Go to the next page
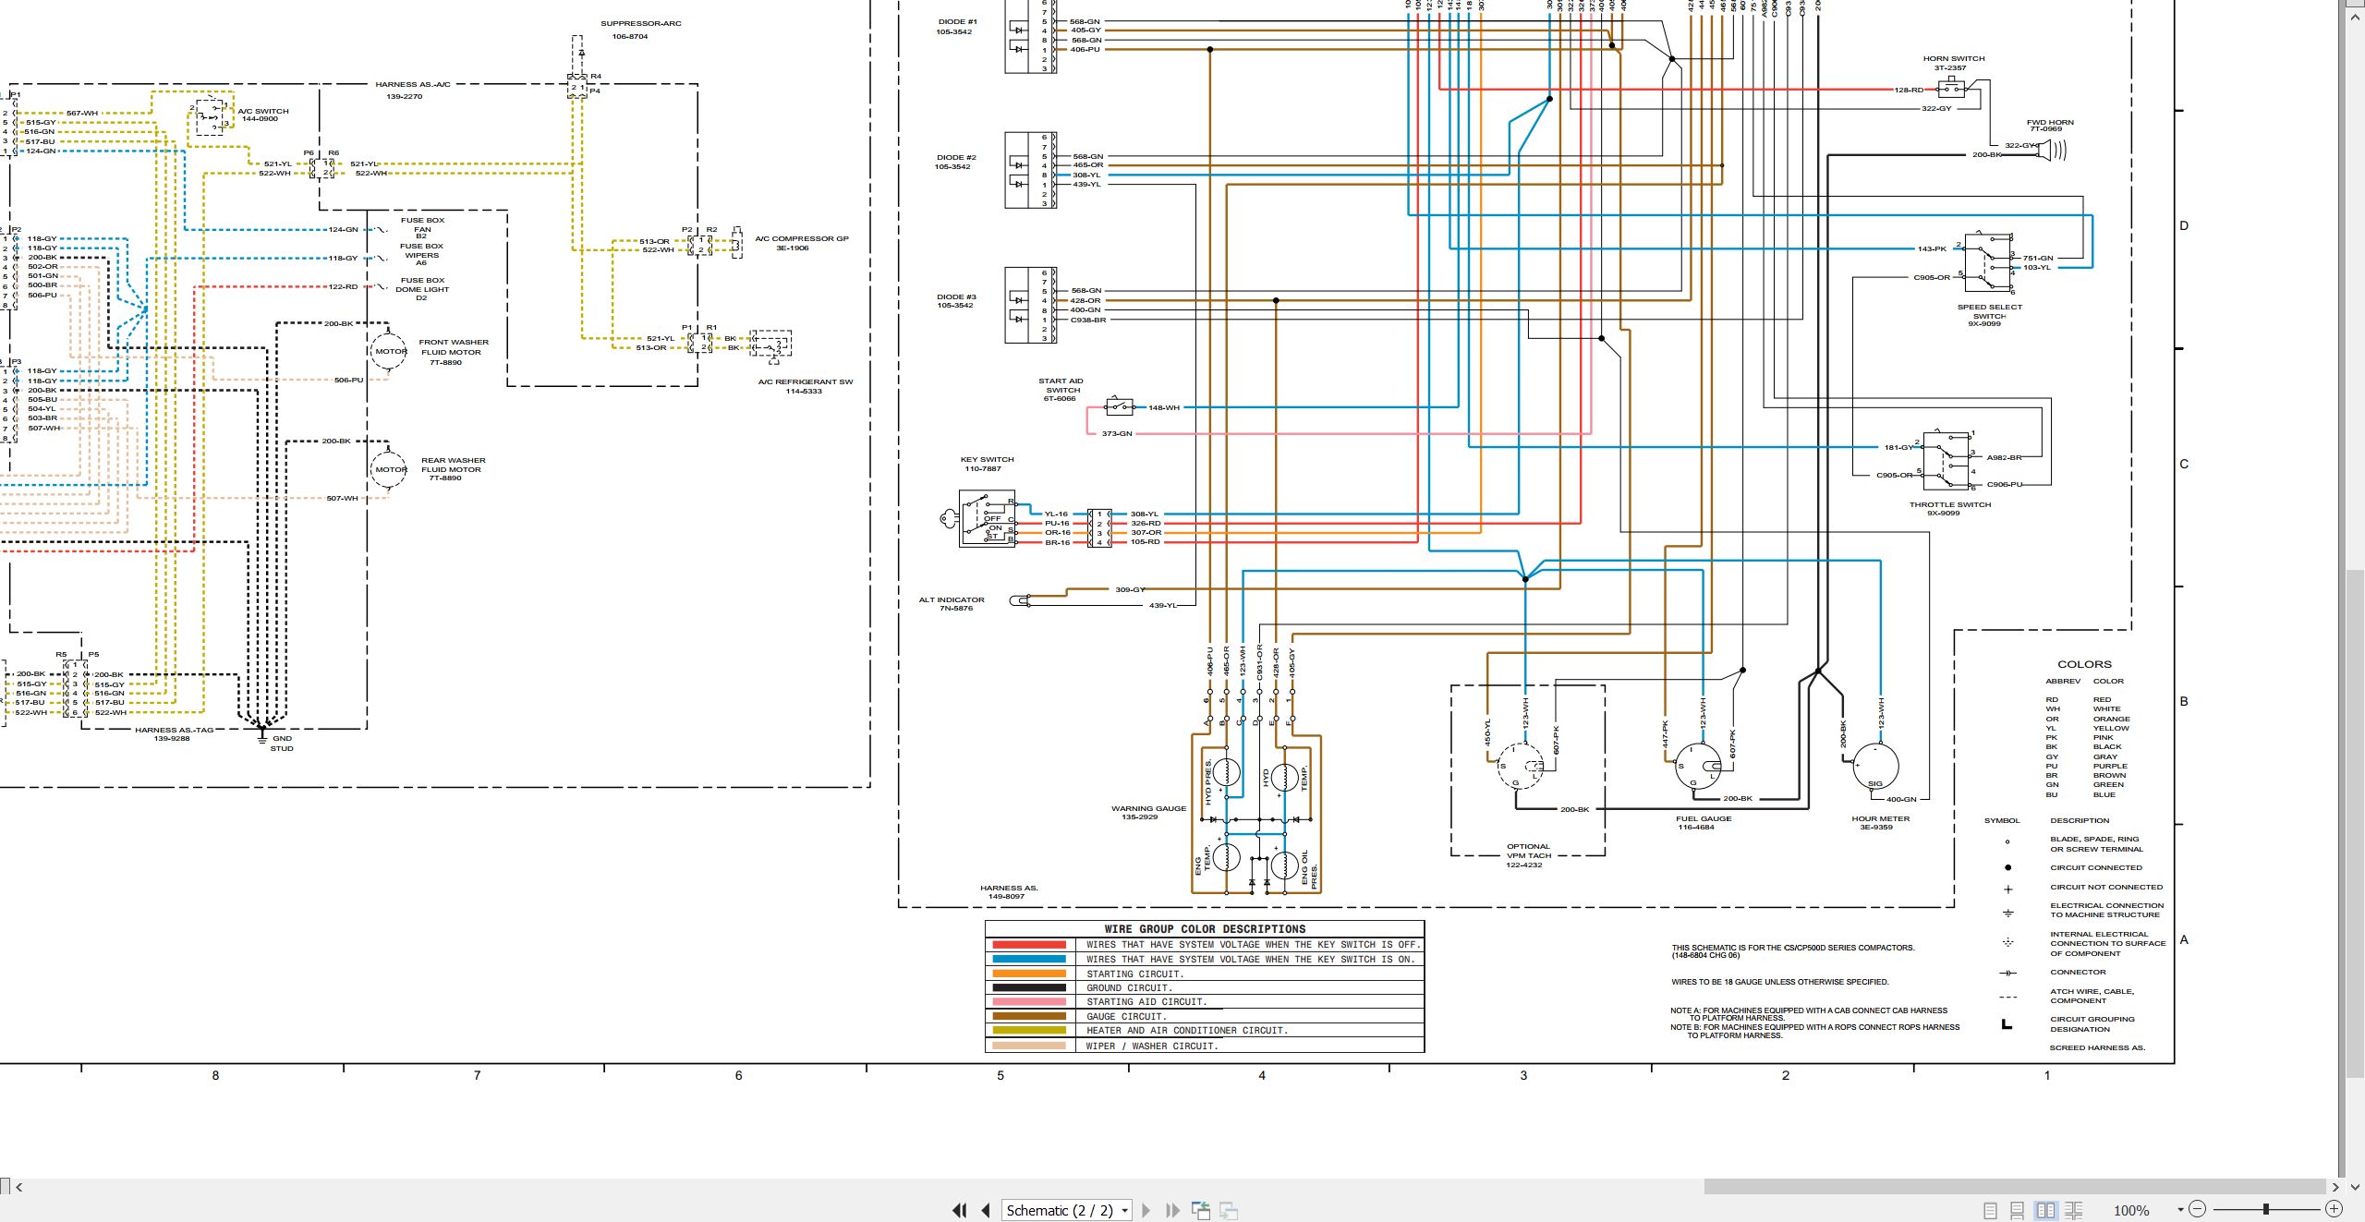The height and width of the screenshot is (1222, 2365). coord(1146,1210)
